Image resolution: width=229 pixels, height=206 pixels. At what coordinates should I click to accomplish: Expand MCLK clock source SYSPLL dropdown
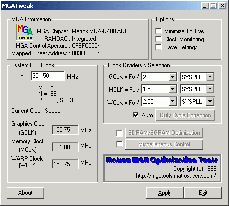point(210,89)
